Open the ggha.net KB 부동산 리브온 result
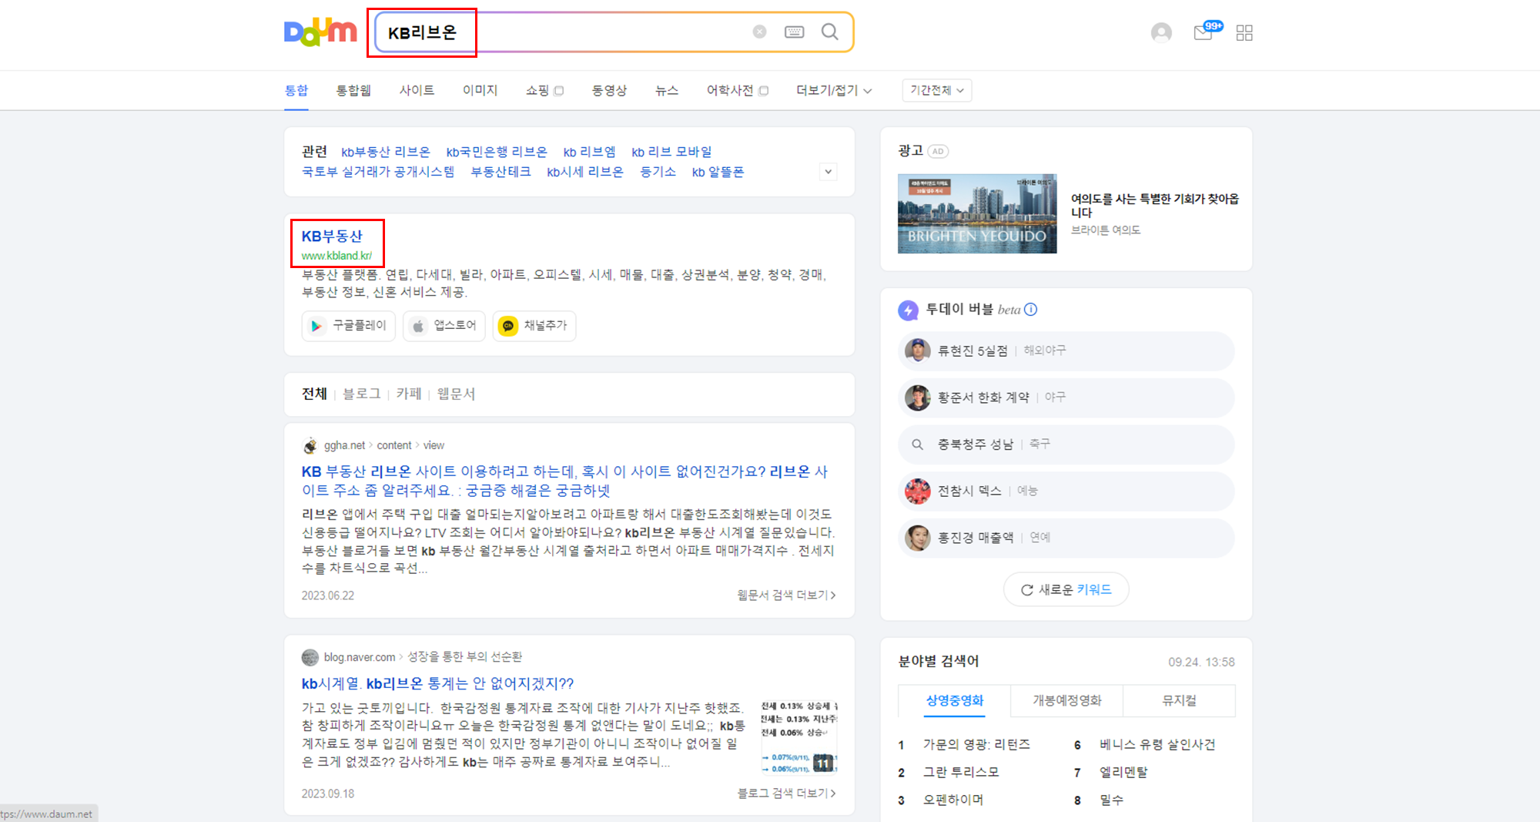This screenshot has height=822, width=1540. click(x=564, y=481)
